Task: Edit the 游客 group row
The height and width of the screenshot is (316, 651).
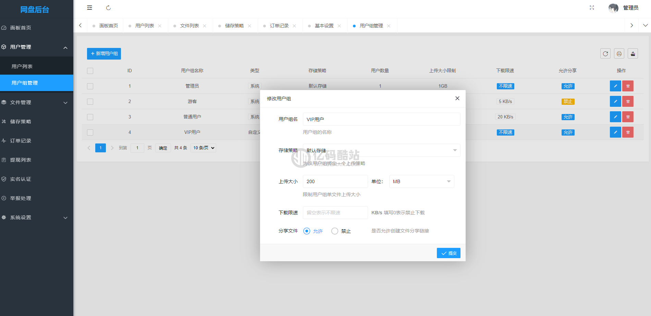Action: coord(615,101)
